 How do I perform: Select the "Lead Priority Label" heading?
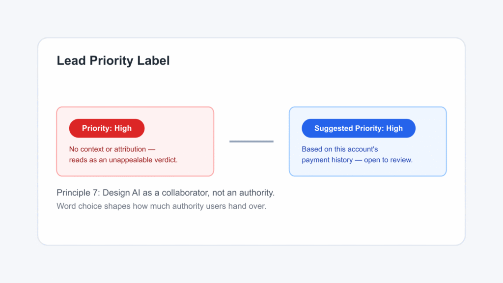click(x=113, y=60)
